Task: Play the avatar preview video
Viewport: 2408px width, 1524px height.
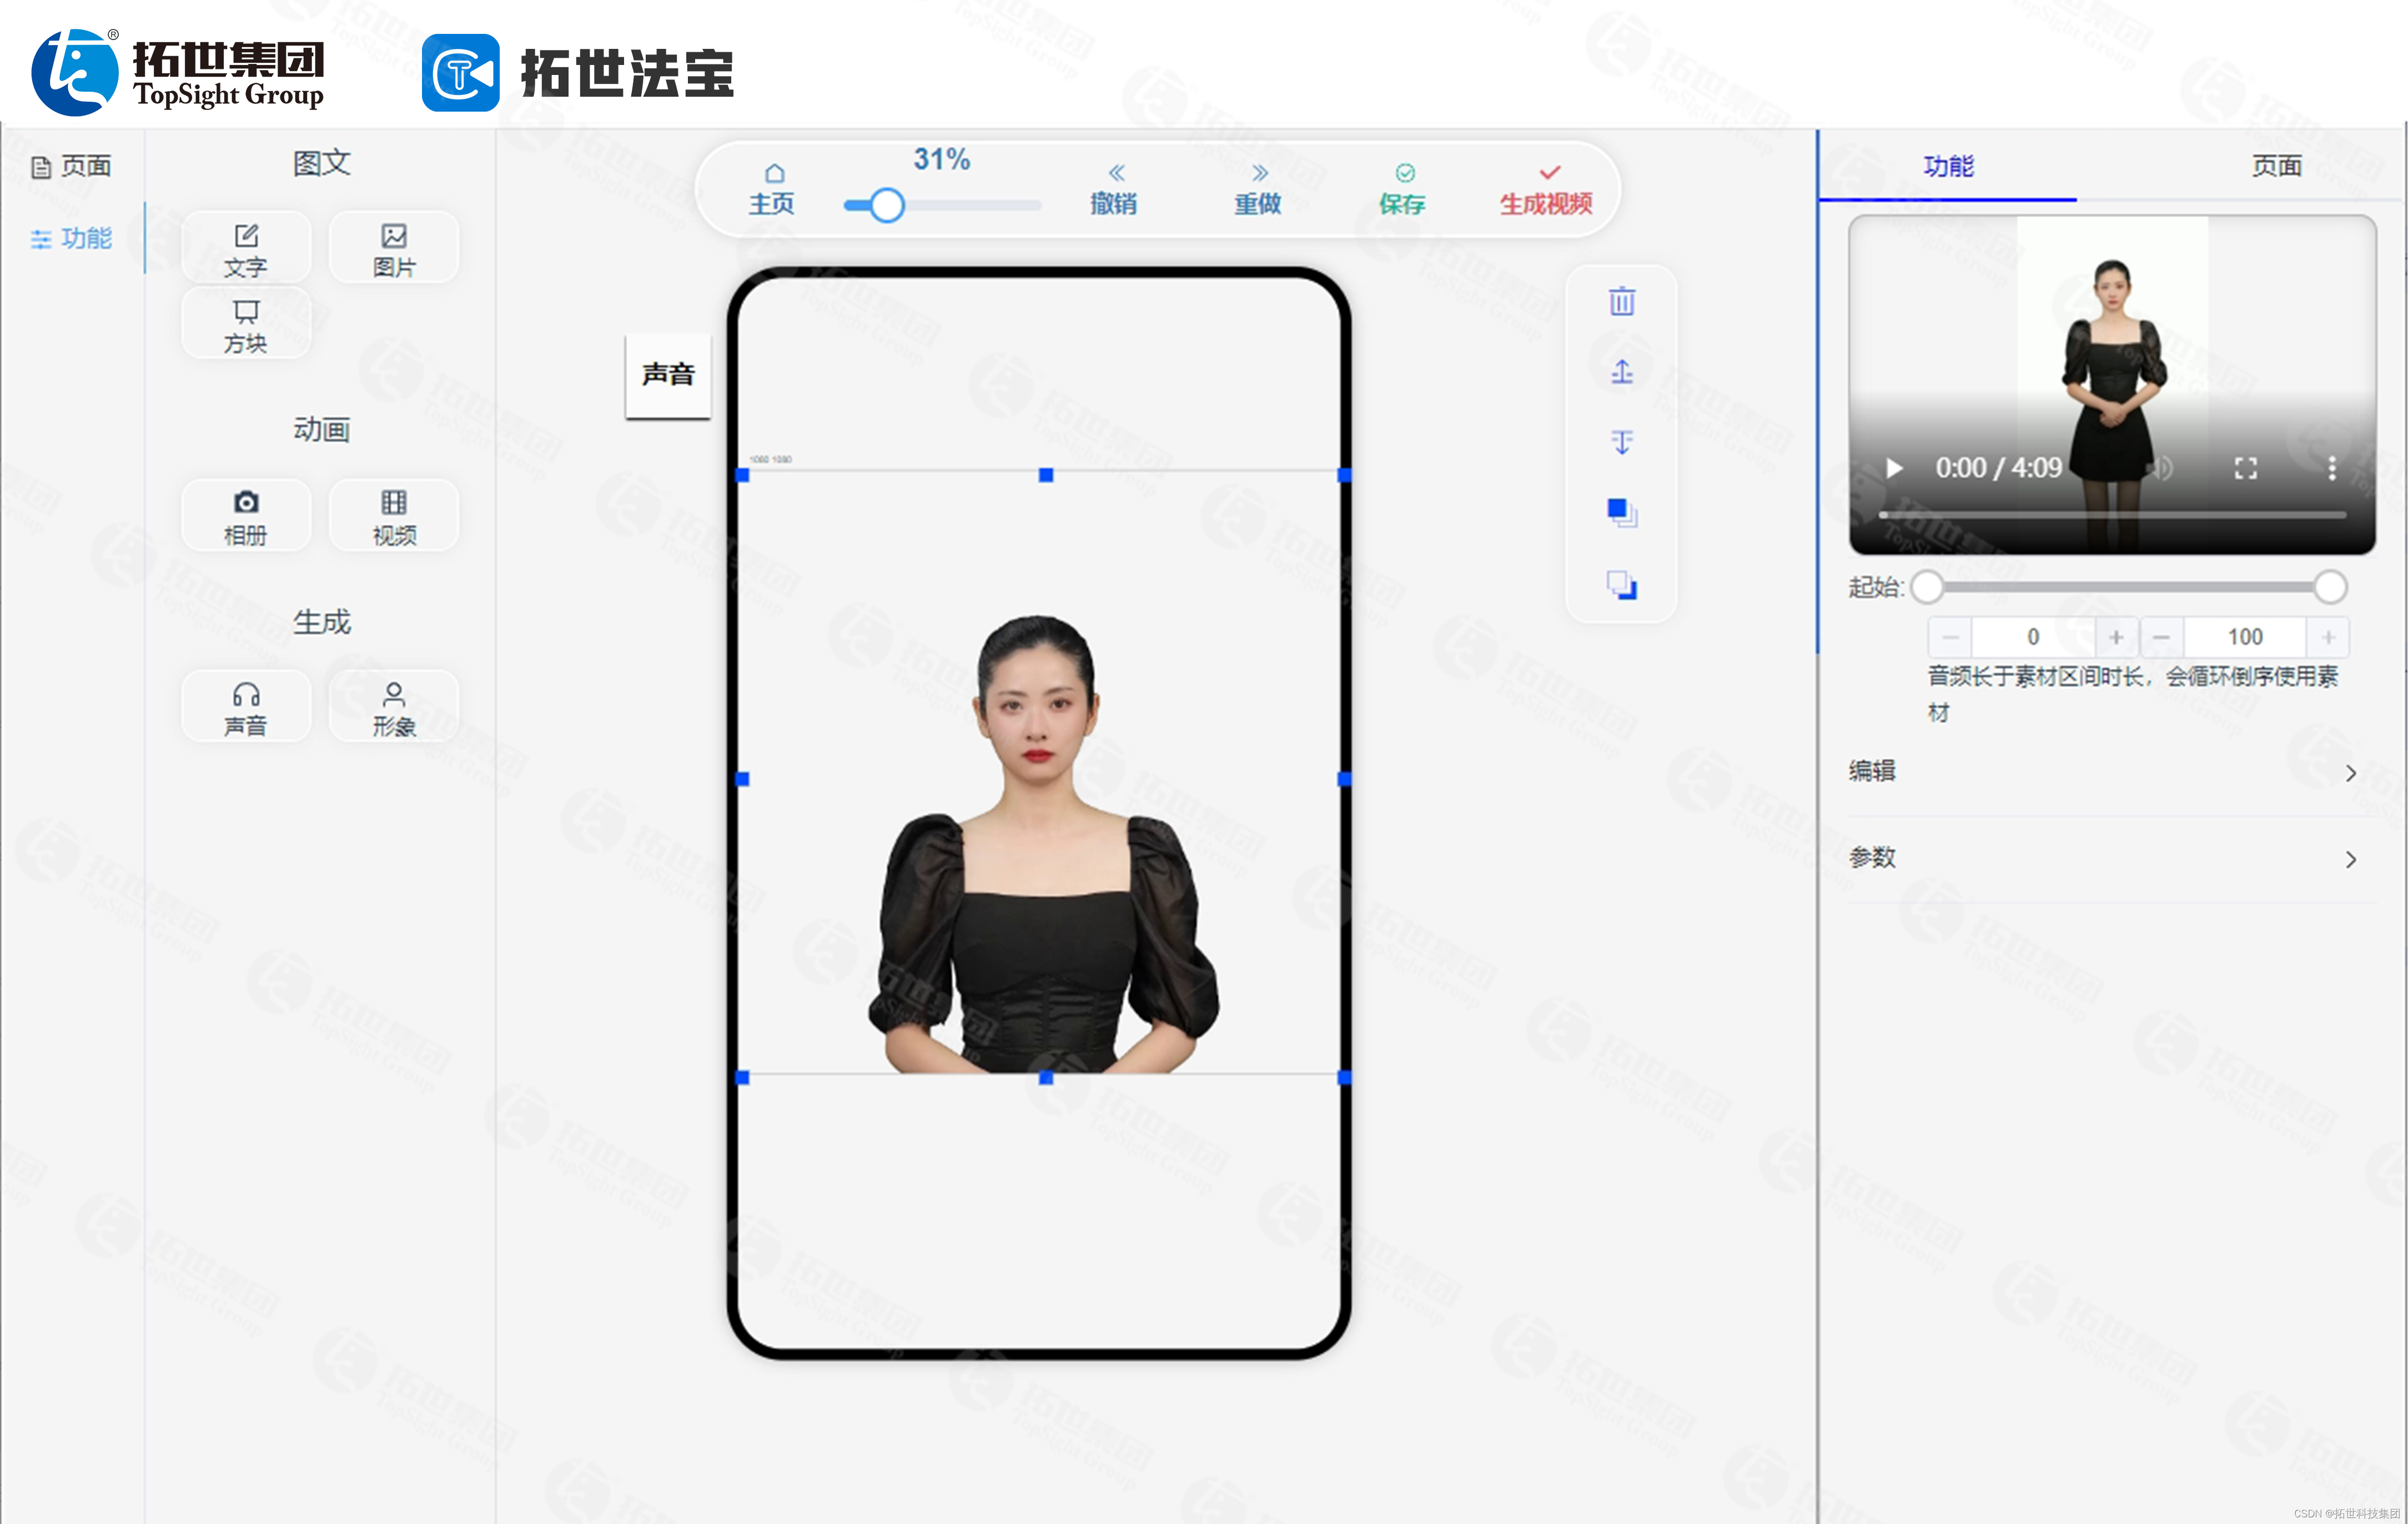Action: click(1893, 468)
